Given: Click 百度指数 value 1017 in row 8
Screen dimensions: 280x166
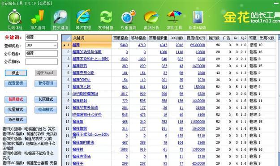Looking at the screenshot, I should point(124,94).
